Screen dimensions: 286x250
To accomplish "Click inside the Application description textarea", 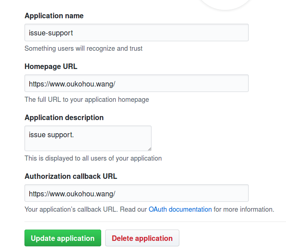I will tap(88, 138).
